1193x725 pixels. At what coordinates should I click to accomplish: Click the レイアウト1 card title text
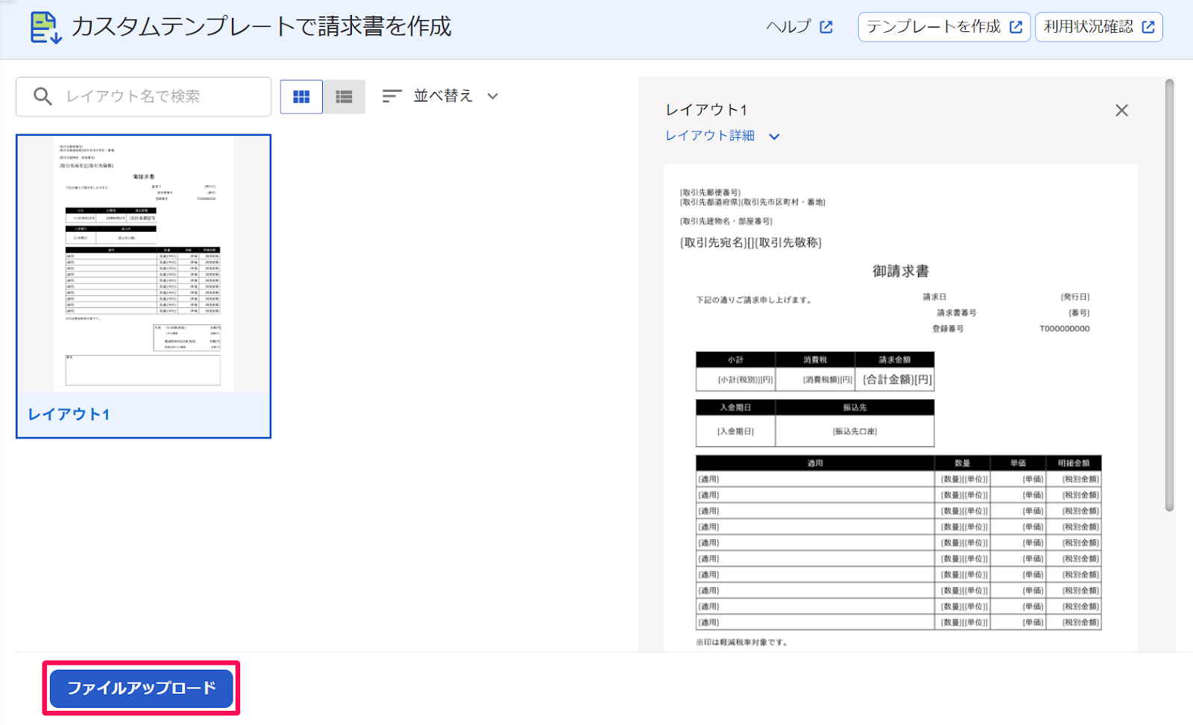coord(69,415)
